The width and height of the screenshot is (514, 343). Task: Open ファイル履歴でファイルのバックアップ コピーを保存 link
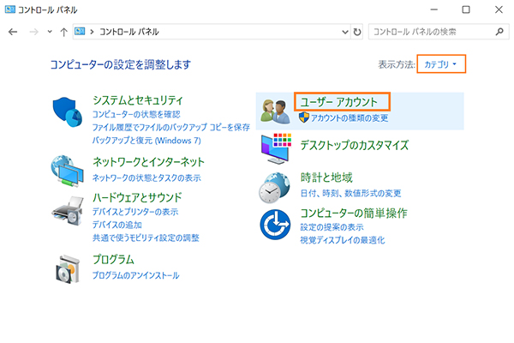coord(170,127)
